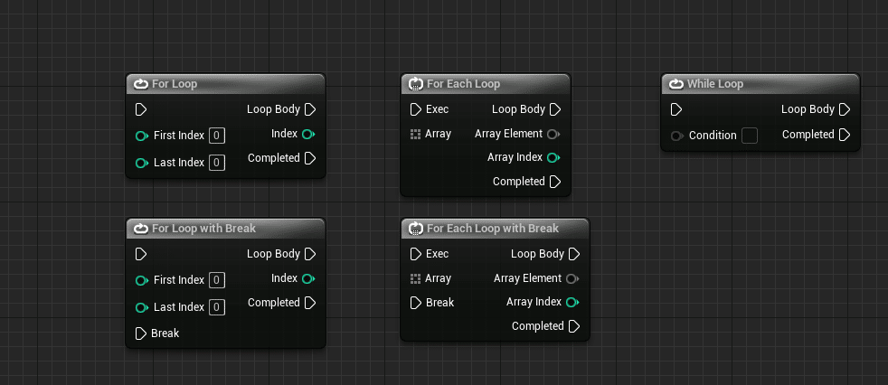This screenshot has height=385, width=888.
Task: Click the Break exec pin on For Loop with Break
Action: [141, 333]
